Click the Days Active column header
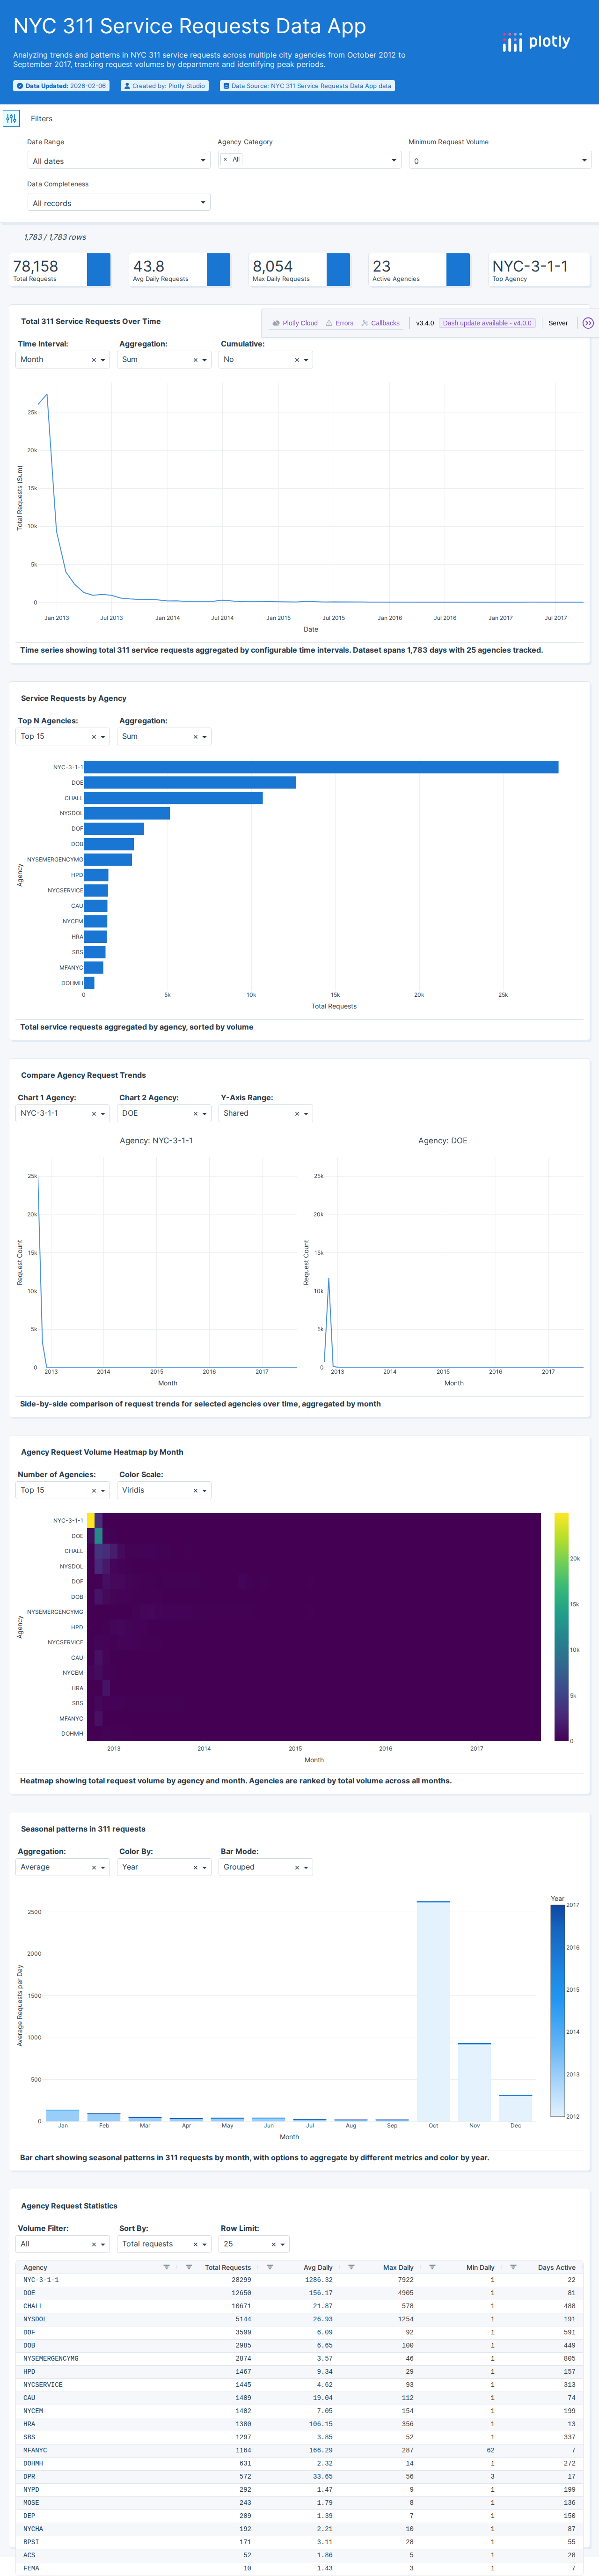This screenshot has height=2576, width=599. [x=556, y=2268]
